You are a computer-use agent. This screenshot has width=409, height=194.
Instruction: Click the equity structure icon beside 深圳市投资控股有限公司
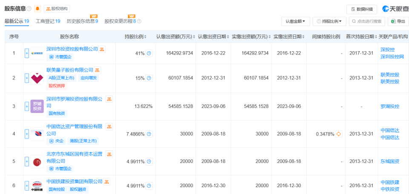[102, 49]
